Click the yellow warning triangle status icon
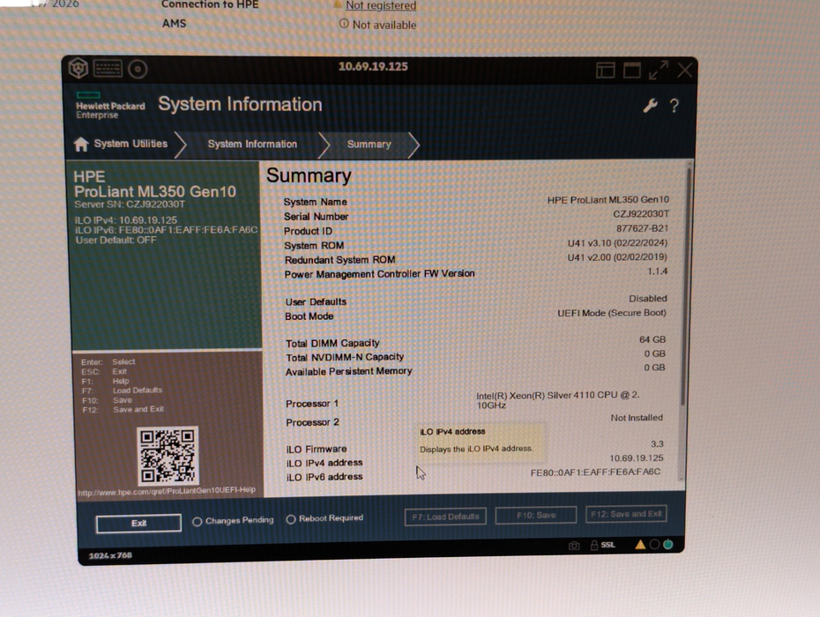The image size is (820, 617). pyautogui.click(x=640, y=545)
